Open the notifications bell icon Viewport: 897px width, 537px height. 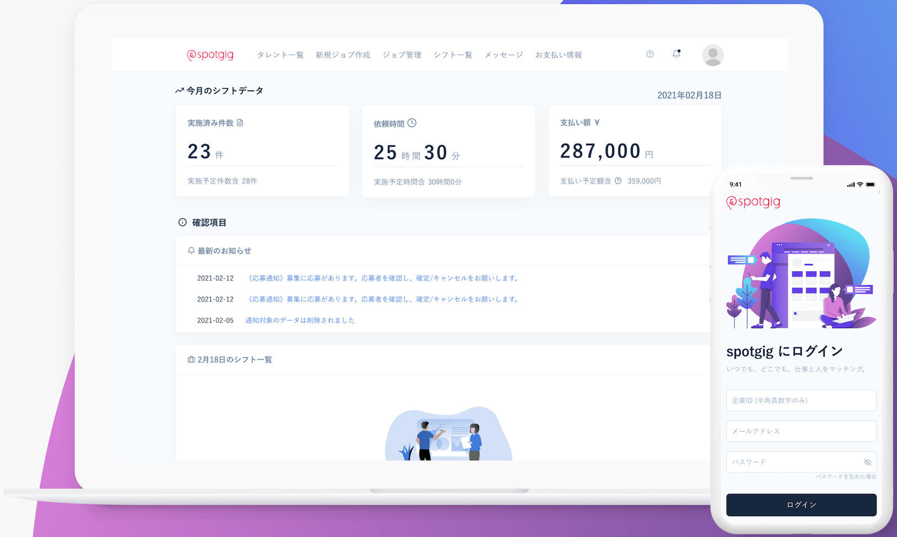(676, 54)
